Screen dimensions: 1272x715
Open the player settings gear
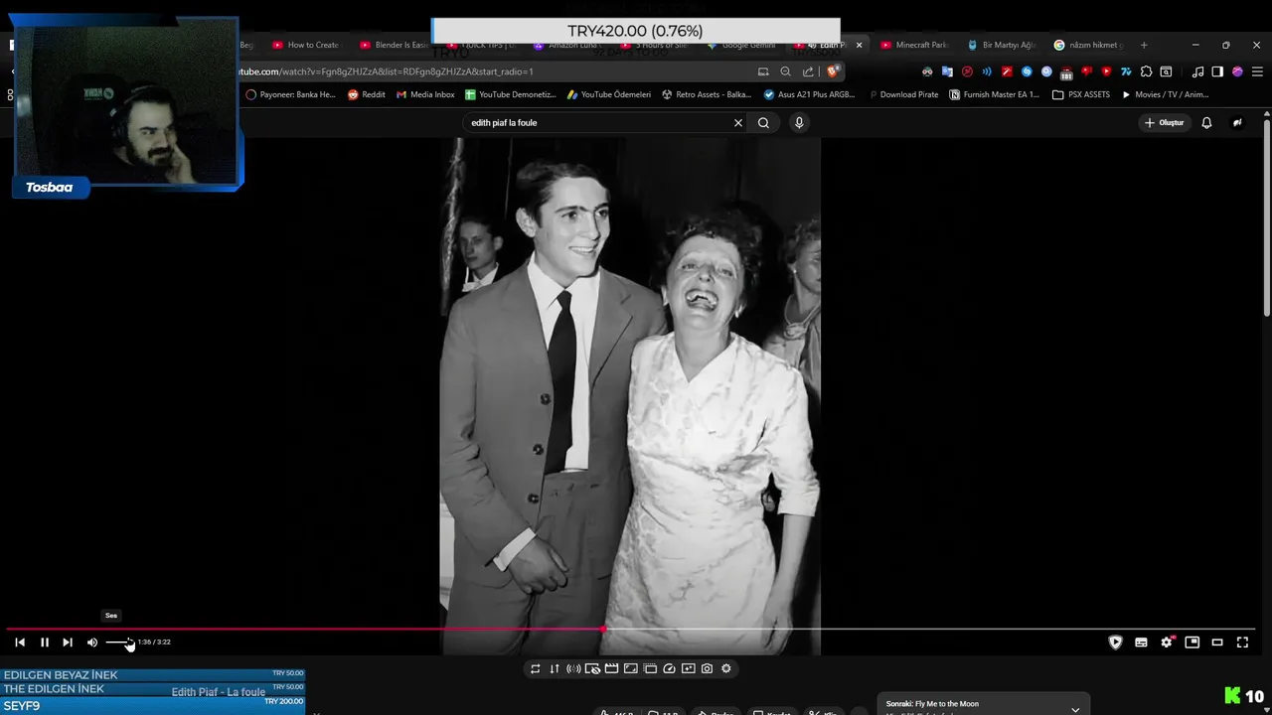click(x=1167, y=643)
